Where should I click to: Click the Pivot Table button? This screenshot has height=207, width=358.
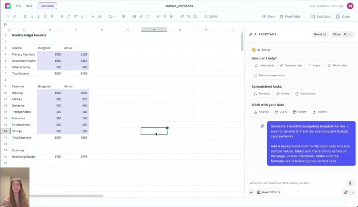(290, 17)
